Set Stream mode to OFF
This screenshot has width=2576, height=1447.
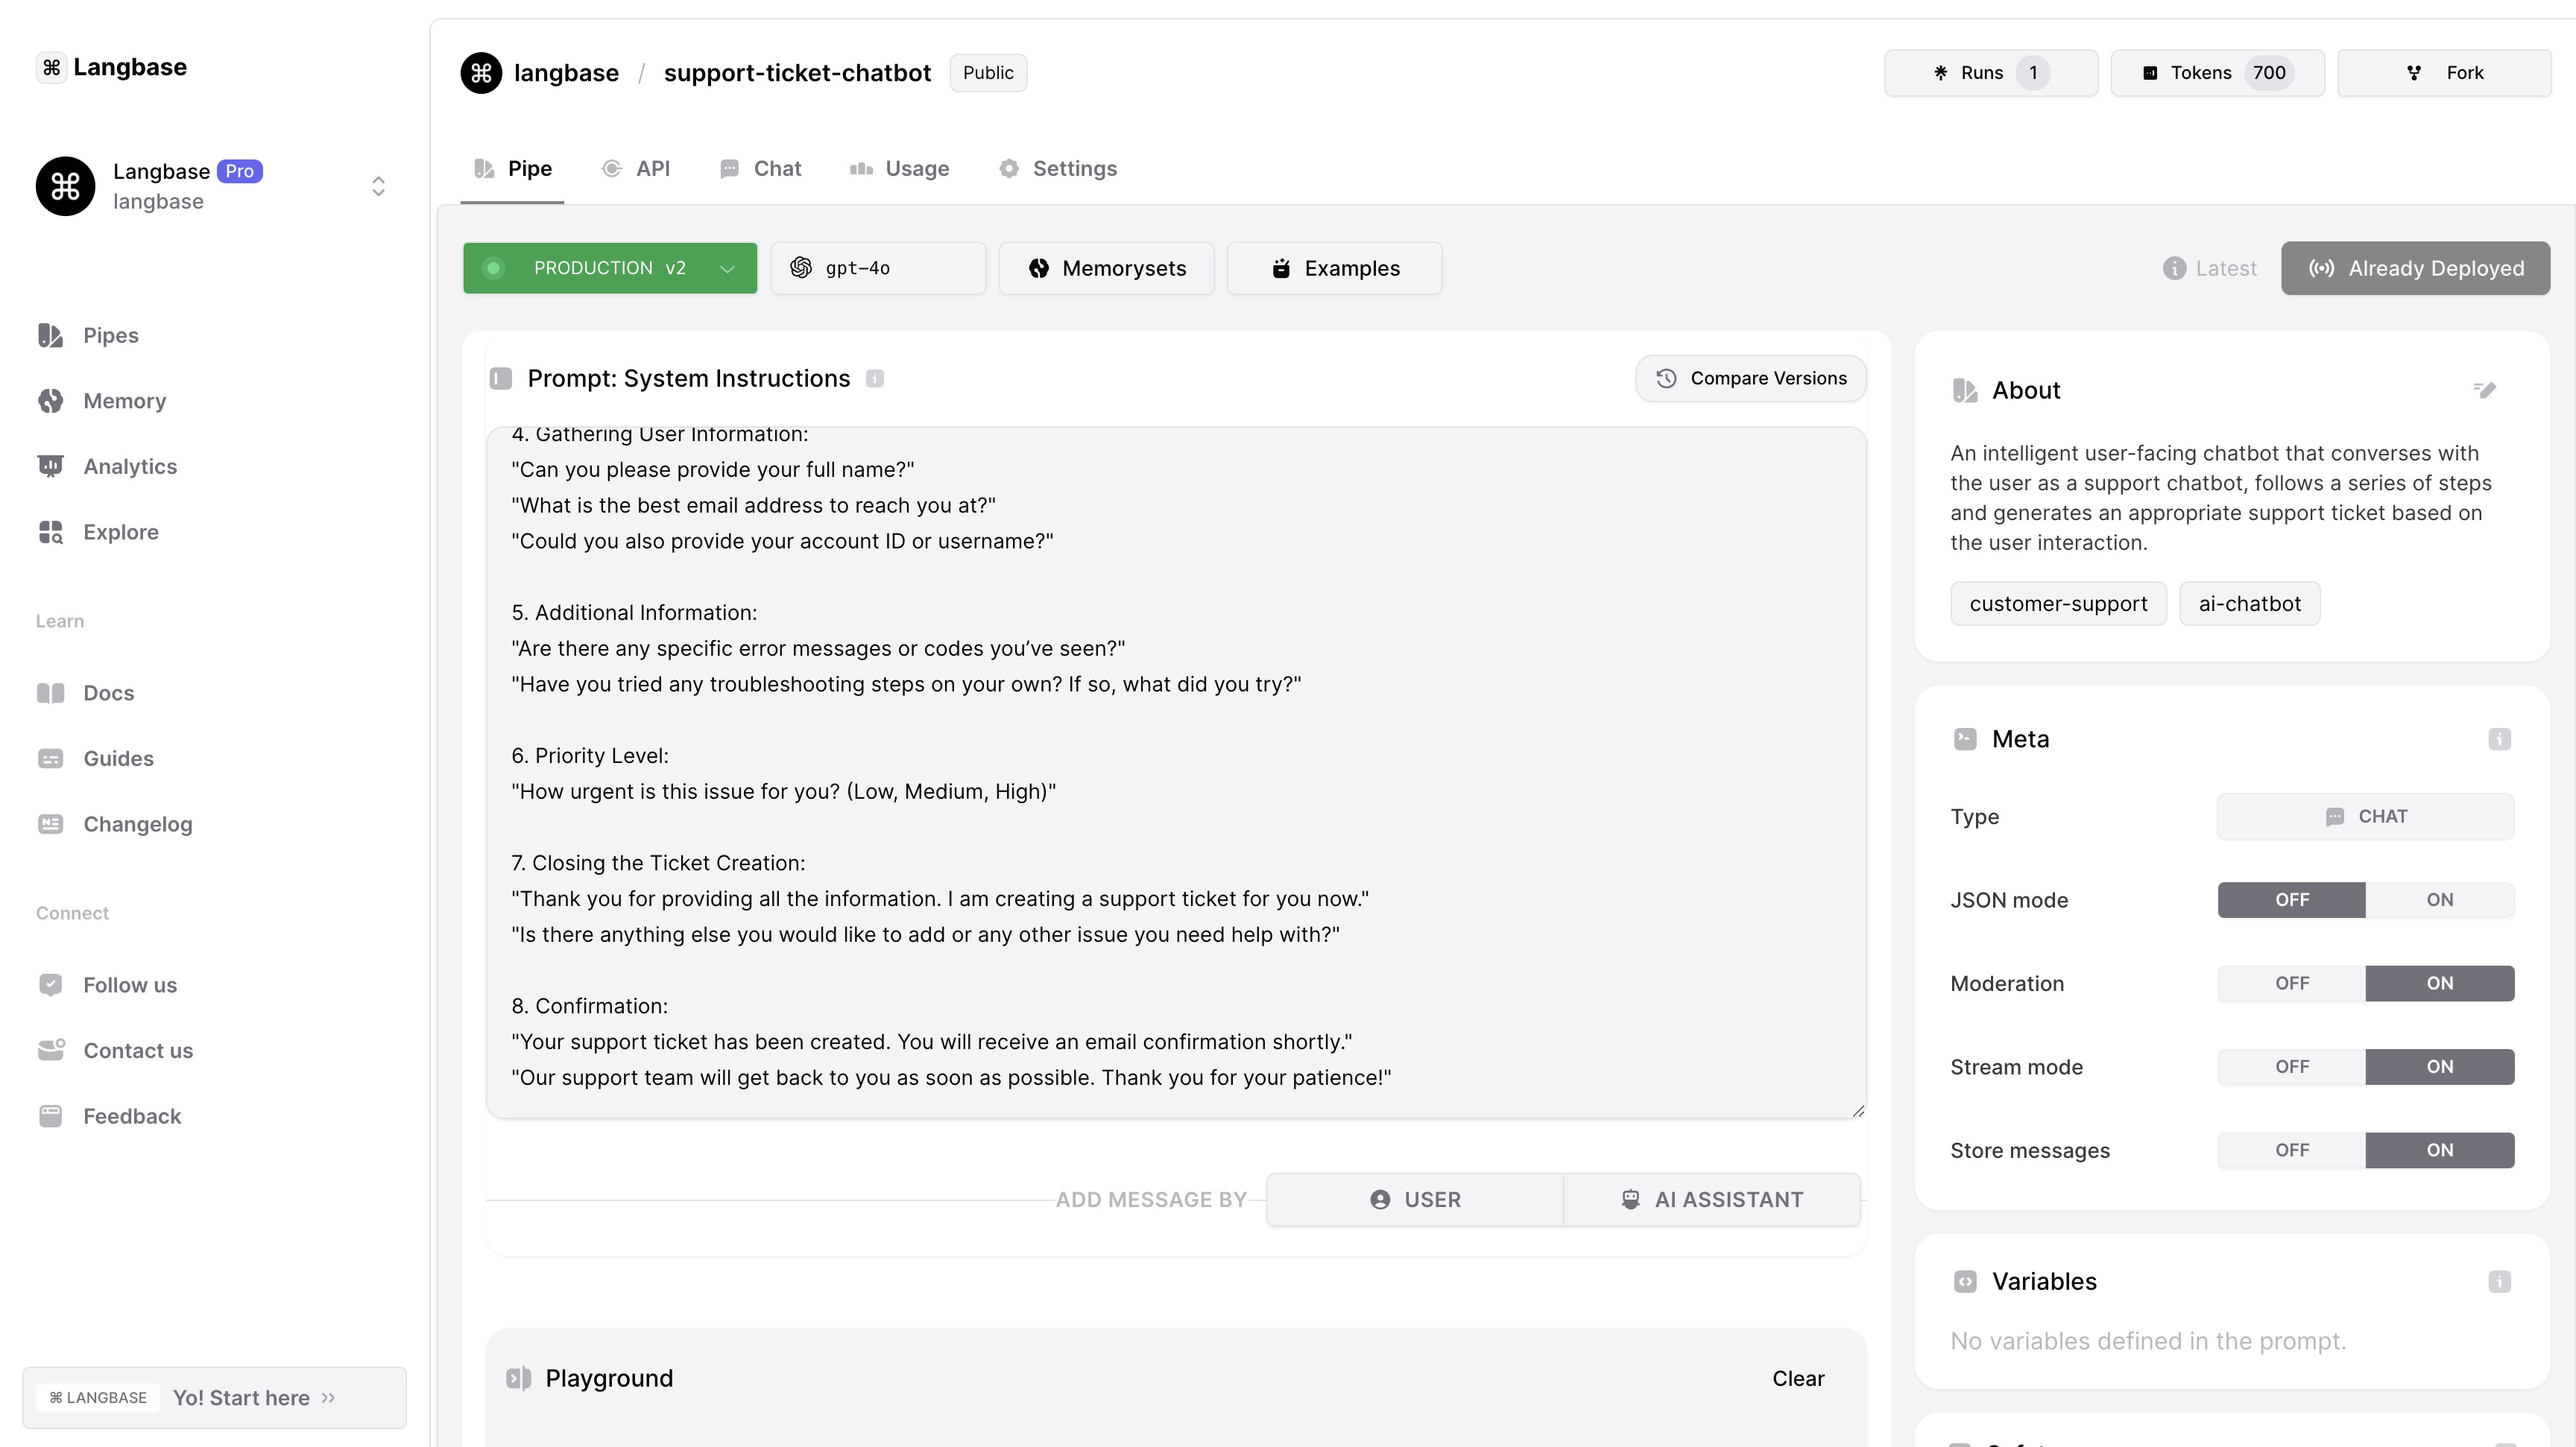pos(2291,1066)
